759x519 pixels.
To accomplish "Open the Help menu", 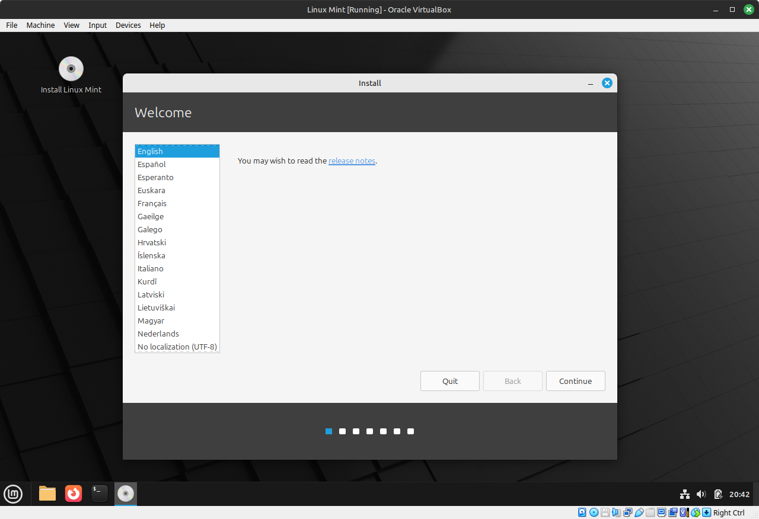I will (157, 25).
